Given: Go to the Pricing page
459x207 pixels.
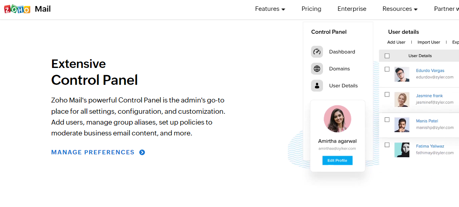Looking at the screenshot, I should [x=311, y=9].
